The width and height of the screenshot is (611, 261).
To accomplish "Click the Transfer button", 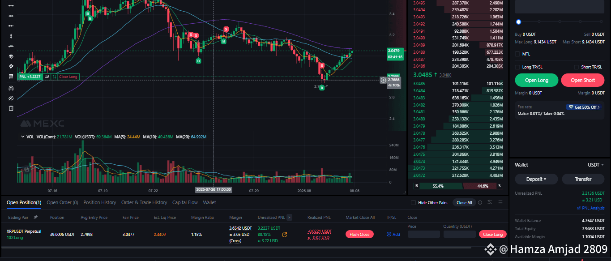I will pyautogui.click(x=583, y=179).
